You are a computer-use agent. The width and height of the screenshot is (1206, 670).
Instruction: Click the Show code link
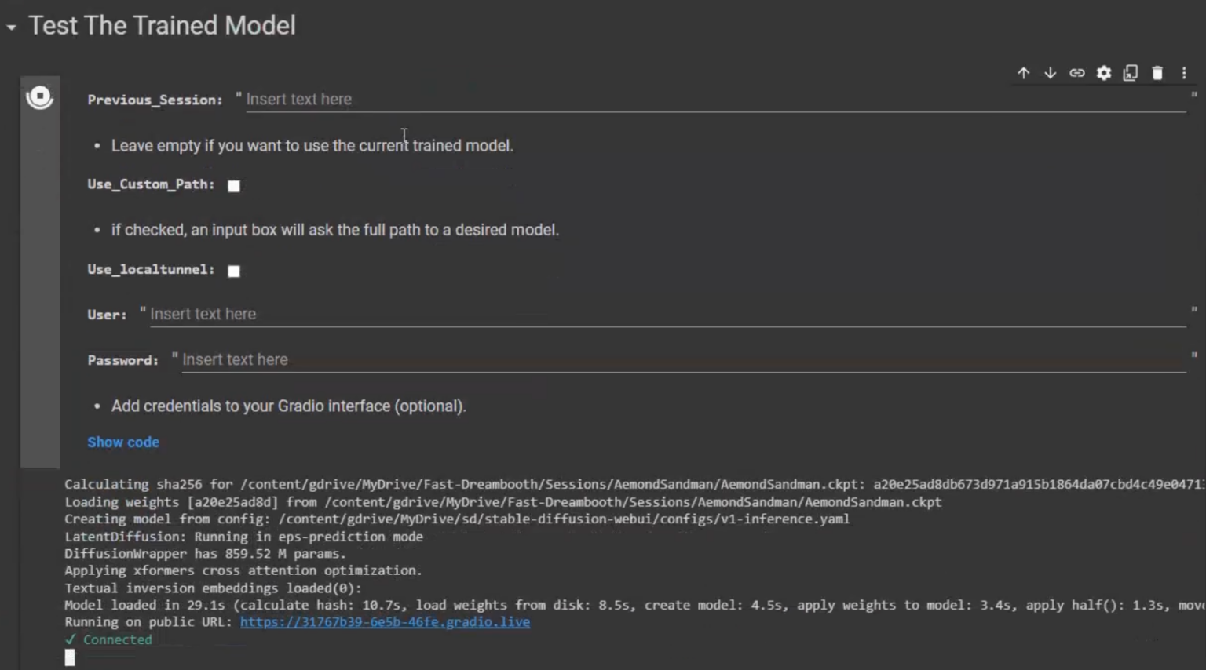(123, 442)
